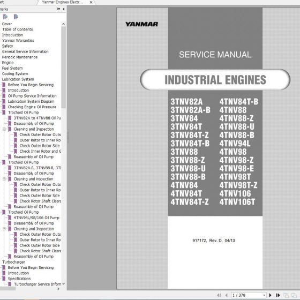
Task: Open first Trochoid Oil Pump bookmark
Action: [24, 112]
